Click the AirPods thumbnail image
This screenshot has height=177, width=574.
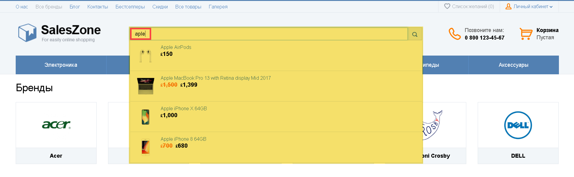145,56
